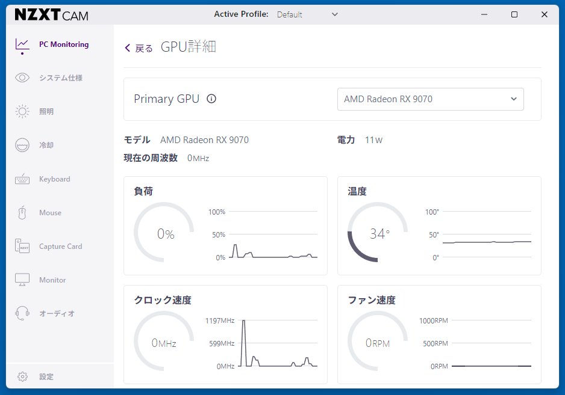This screenshot has height=395, width=565.
Task: Click the GPU selector chevron arrow
Action: click(x=513, y=99)
